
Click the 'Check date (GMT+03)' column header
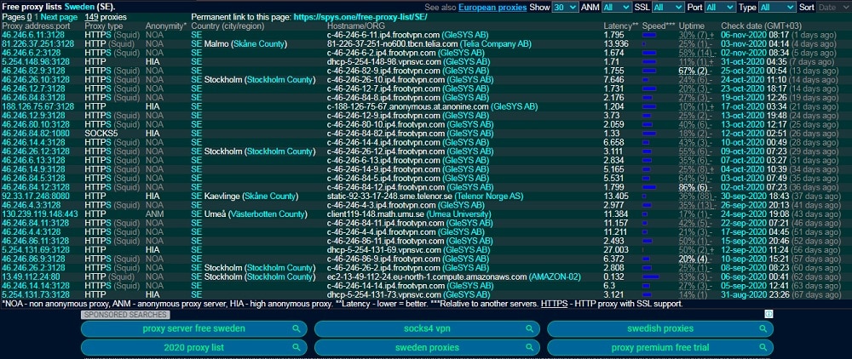(760, 26)
